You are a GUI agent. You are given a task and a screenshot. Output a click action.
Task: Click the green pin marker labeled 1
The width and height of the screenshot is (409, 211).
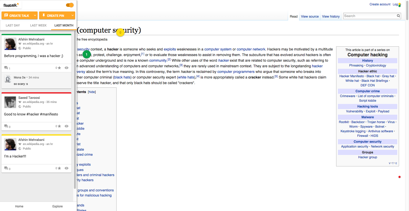(87, 54)
